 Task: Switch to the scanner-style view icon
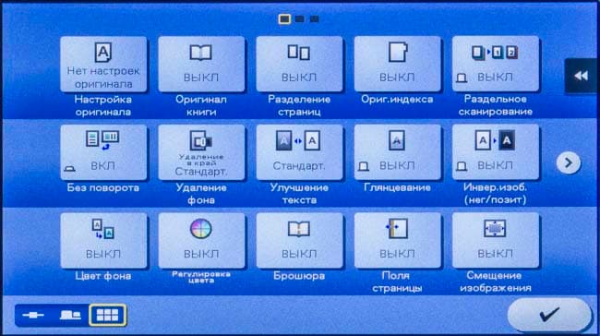70,315
